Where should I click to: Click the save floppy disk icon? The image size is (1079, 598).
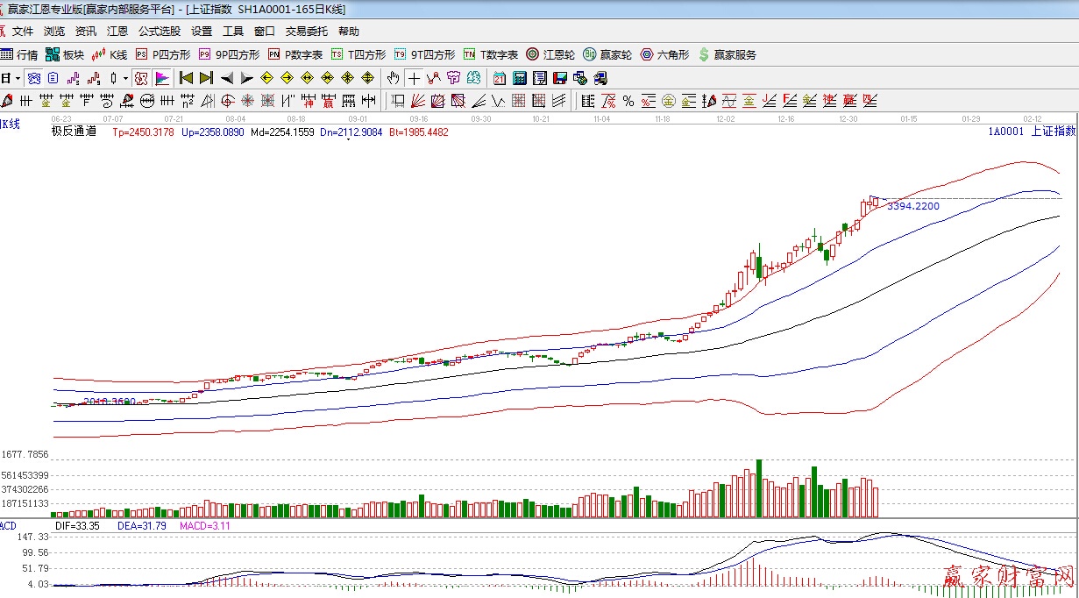(x=560, y=78)
